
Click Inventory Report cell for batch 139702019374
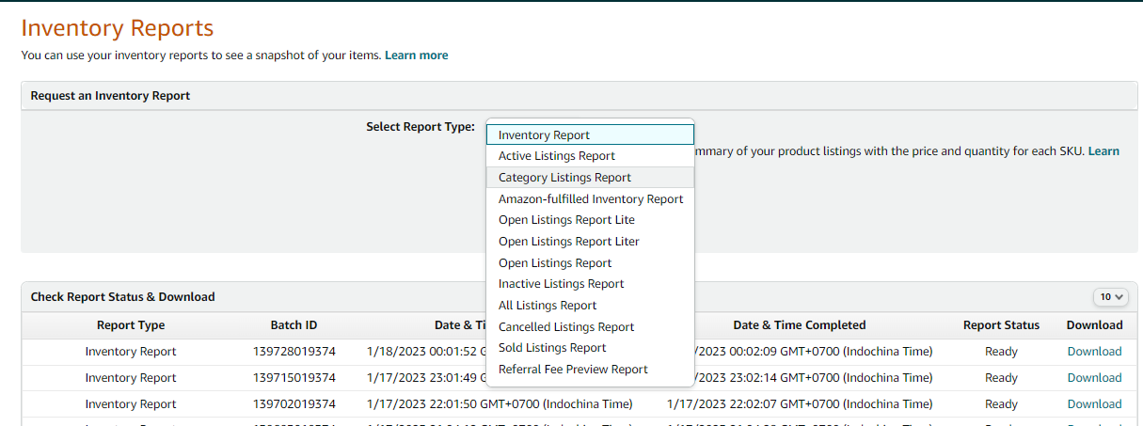point(131,404)
